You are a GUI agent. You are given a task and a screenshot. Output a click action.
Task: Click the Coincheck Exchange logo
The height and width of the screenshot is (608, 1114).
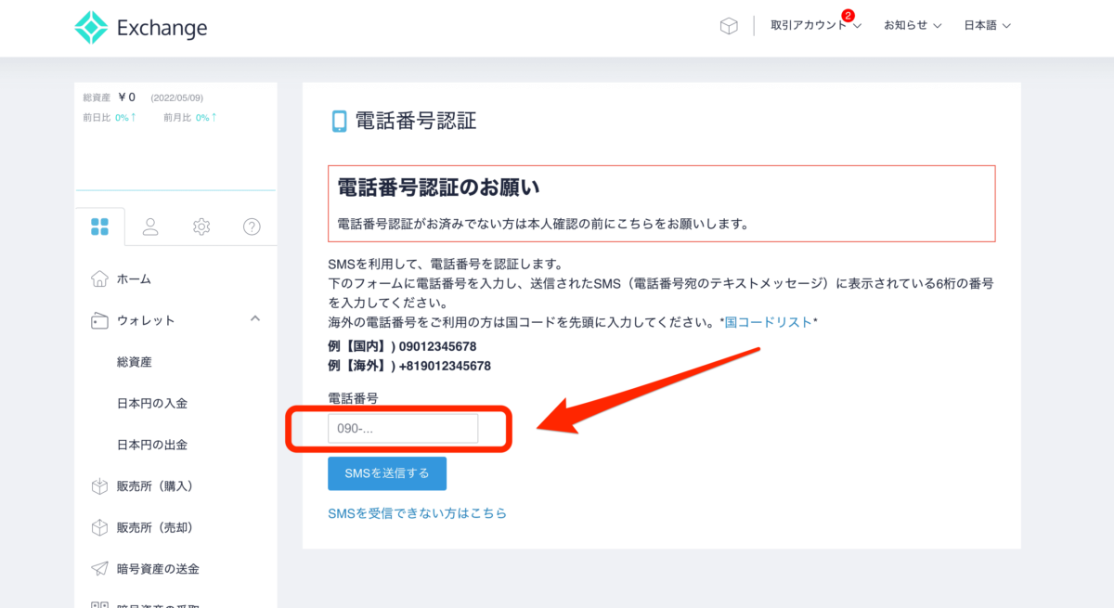(141, 28)
